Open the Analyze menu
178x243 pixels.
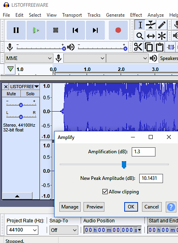[155, 15]
